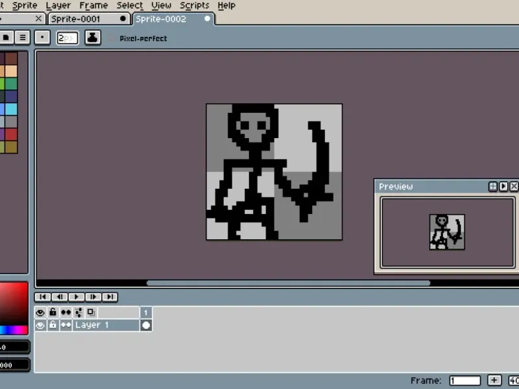Switch to the Sprite-0001 tab
The height and width of the screenshot is (389, 519).
pyautogui.click(x=88, y=19)
